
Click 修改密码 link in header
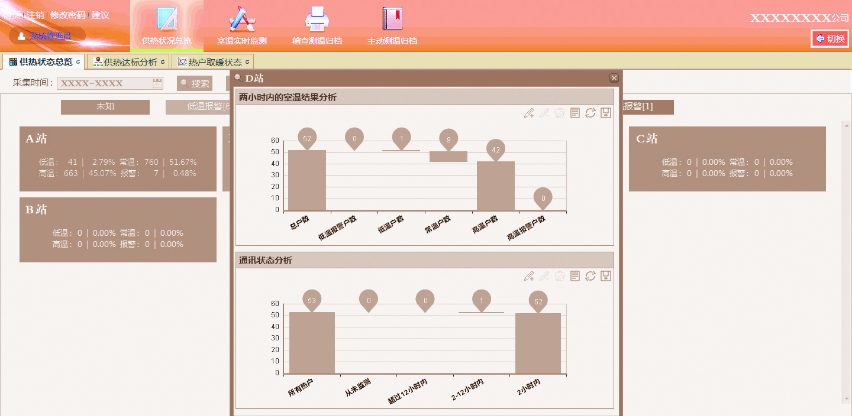point(67,15)
